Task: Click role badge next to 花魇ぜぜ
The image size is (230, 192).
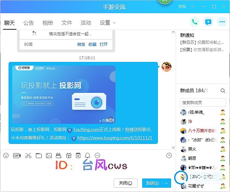Action: (x=223, y=186)
